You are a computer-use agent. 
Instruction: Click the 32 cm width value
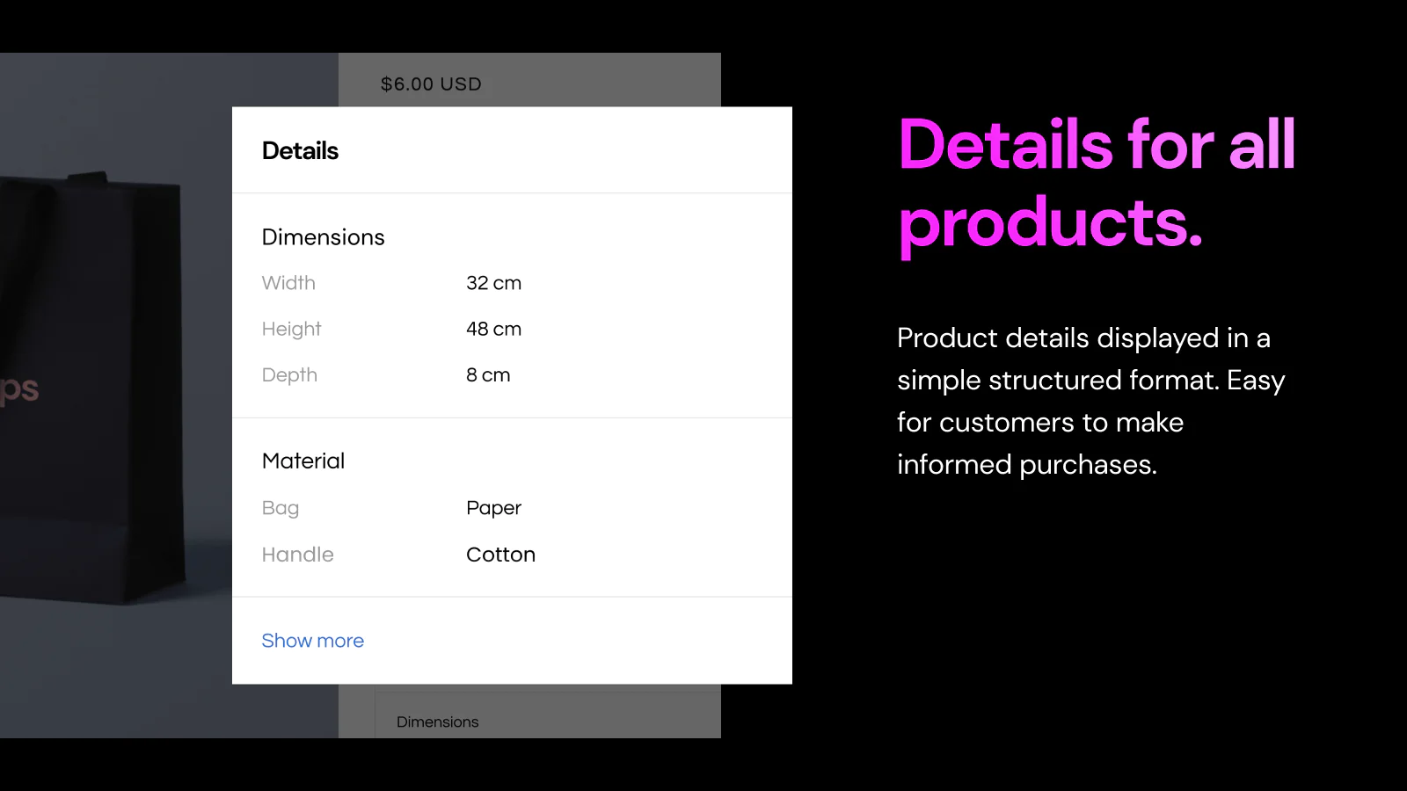tap(493, 283)
